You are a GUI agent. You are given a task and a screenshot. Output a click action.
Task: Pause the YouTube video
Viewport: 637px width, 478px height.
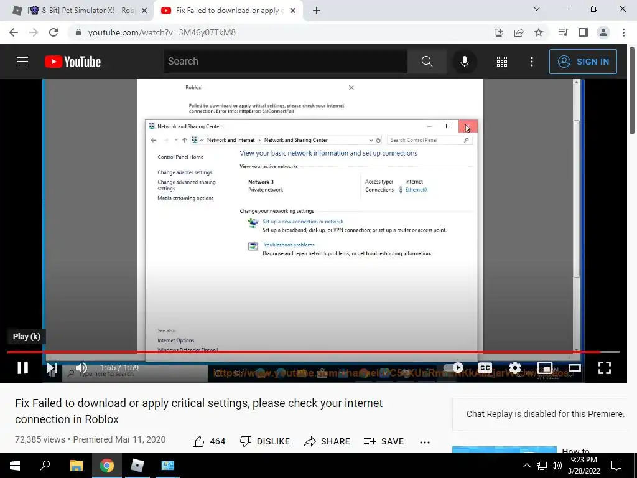(23, 368)
